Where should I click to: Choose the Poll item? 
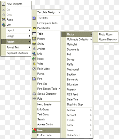pyautogui.click(x=77, y=54)
